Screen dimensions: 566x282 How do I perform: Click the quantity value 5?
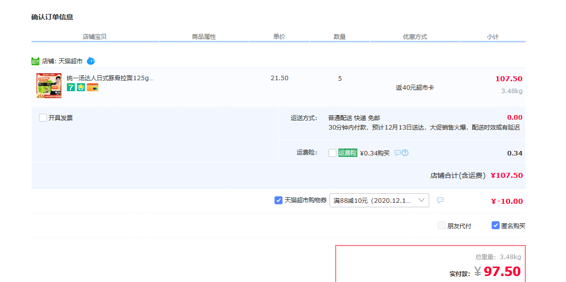click(x=340, y=79)
